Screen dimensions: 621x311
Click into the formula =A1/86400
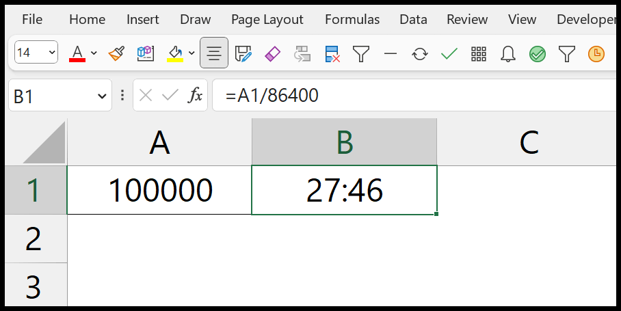pos(416,96)
